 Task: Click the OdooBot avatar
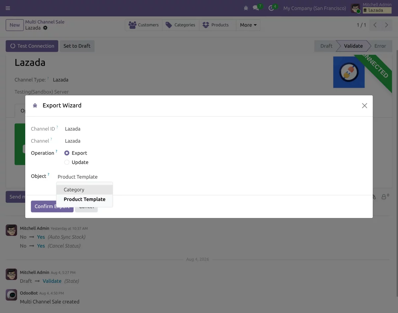click(11, 295)
